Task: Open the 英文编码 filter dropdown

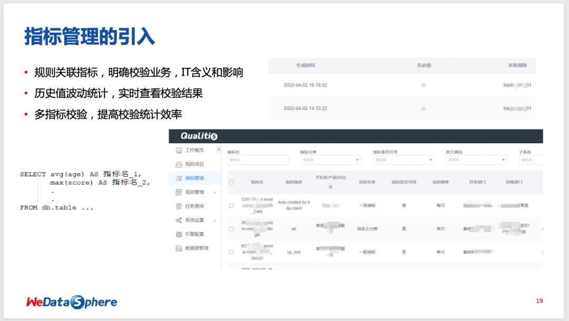Action: (x=476, y=160)
